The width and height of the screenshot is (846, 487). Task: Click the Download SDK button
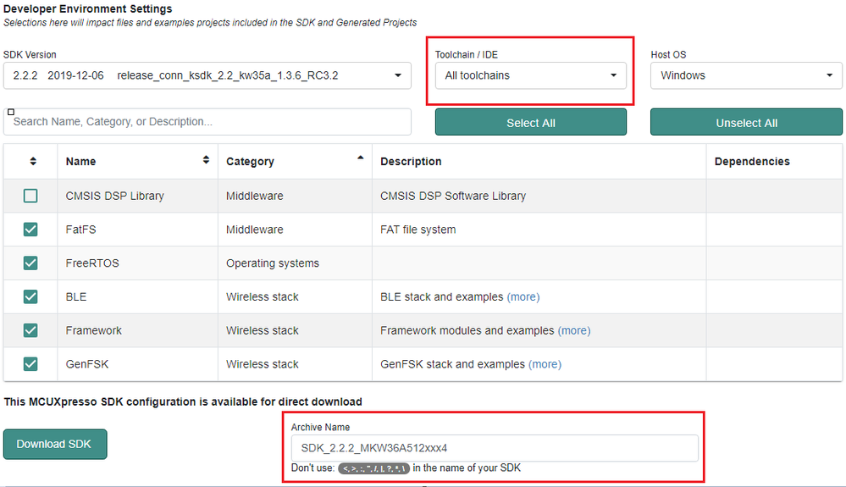[x=55, y=445]
